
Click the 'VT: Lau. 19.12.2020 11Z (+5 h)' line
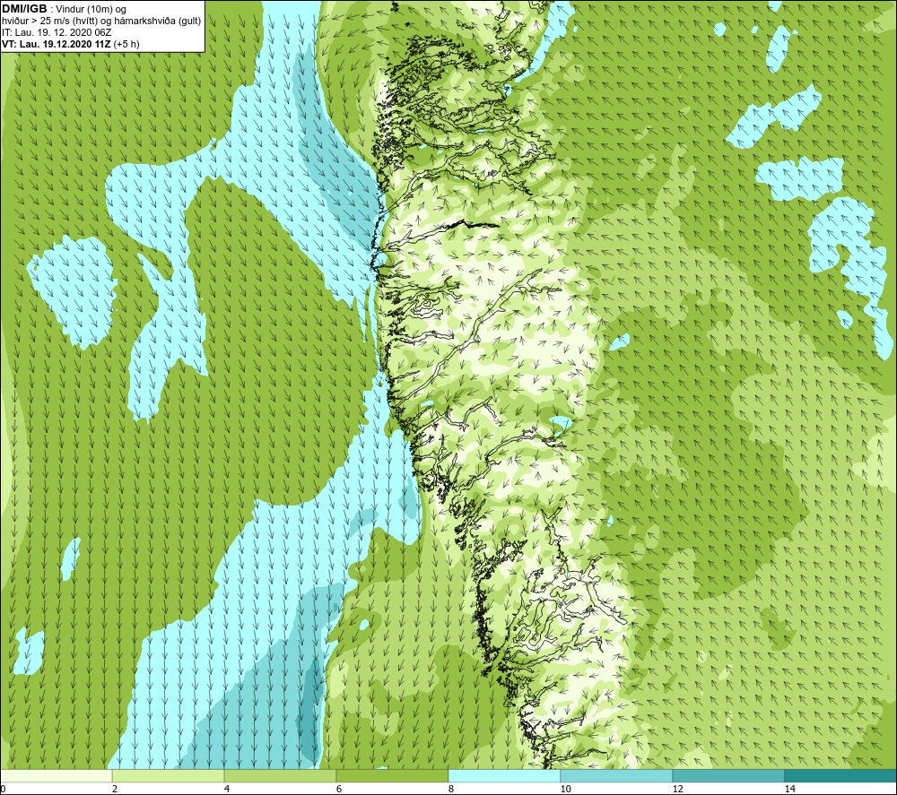pyautogui.click(x=70, y=44)
